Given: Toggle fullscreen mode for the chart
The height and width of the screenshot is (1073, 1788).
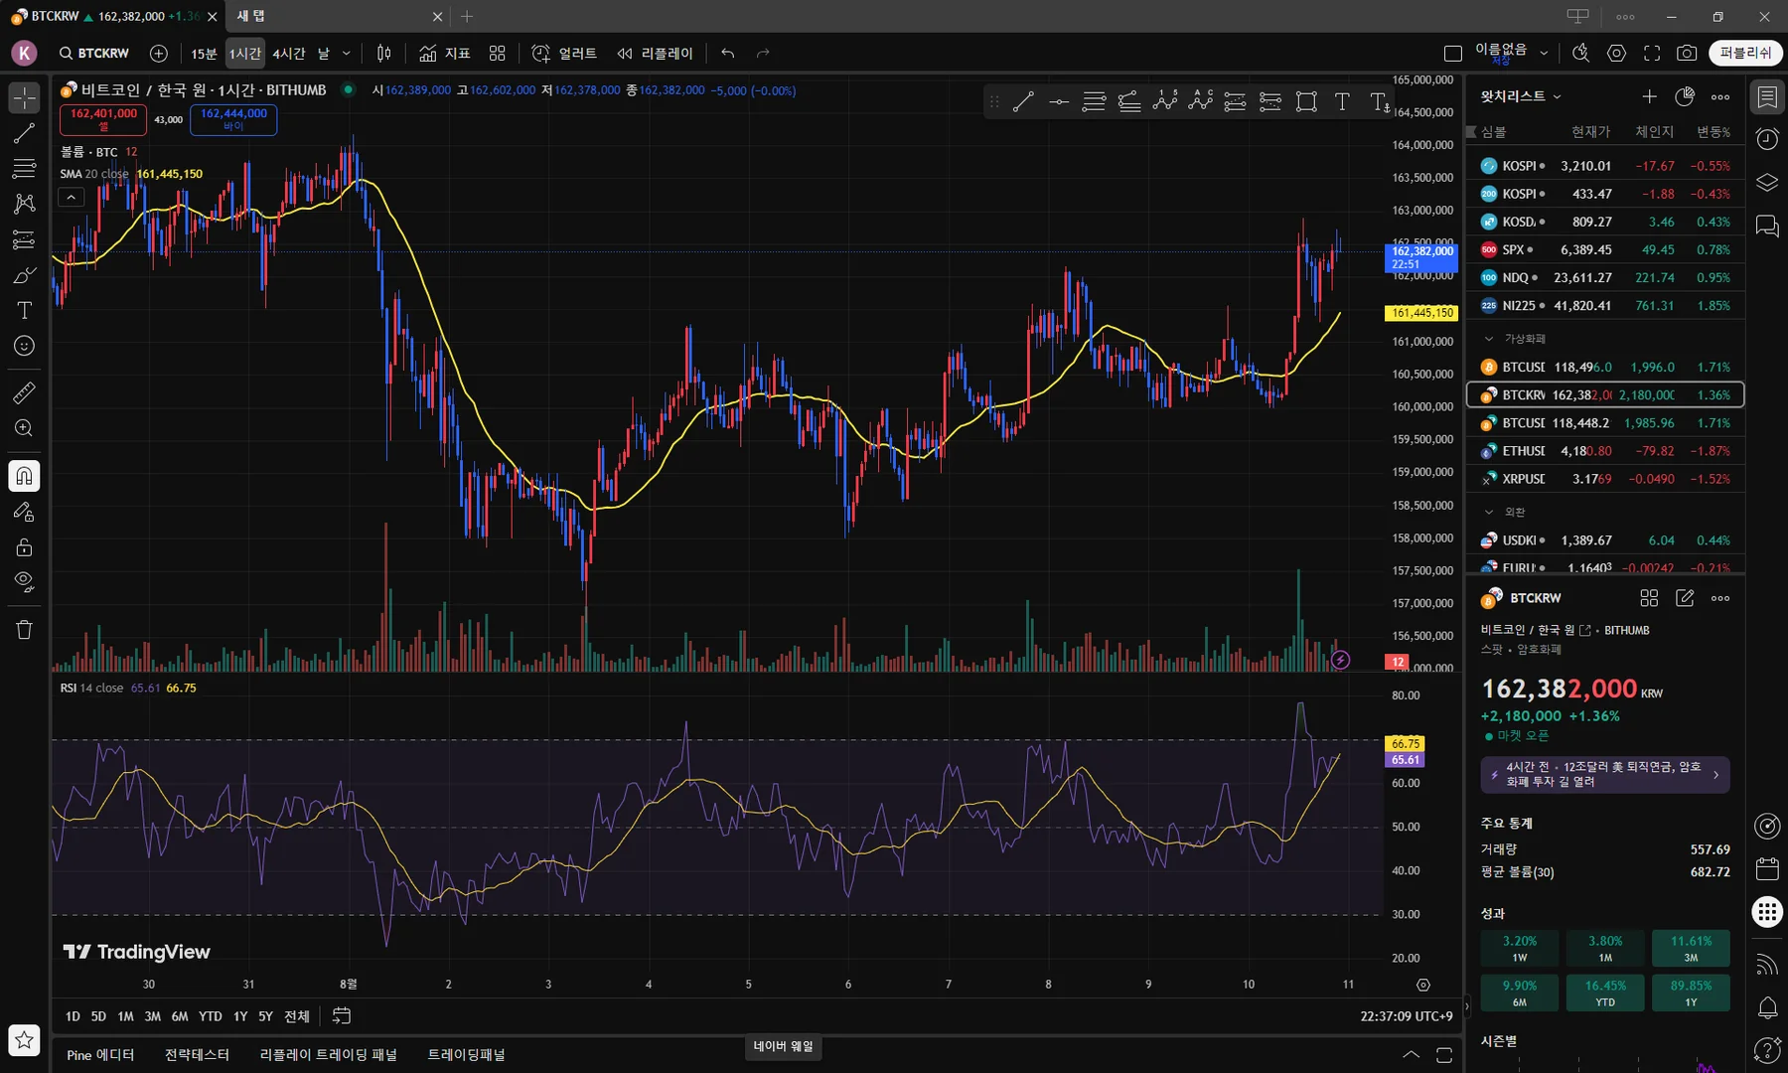Looking at the screenshot, I should coord(1652,54).
